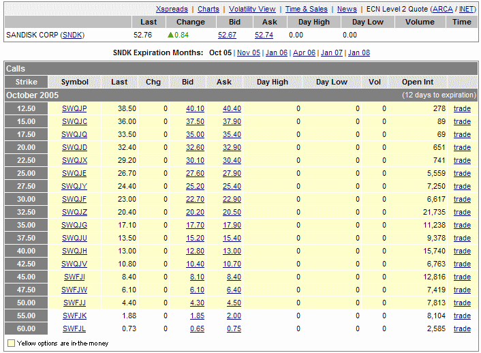The height and width of the screenshot is (353, 481).
Task: Open the Charts link
Action: click(208, 10)
